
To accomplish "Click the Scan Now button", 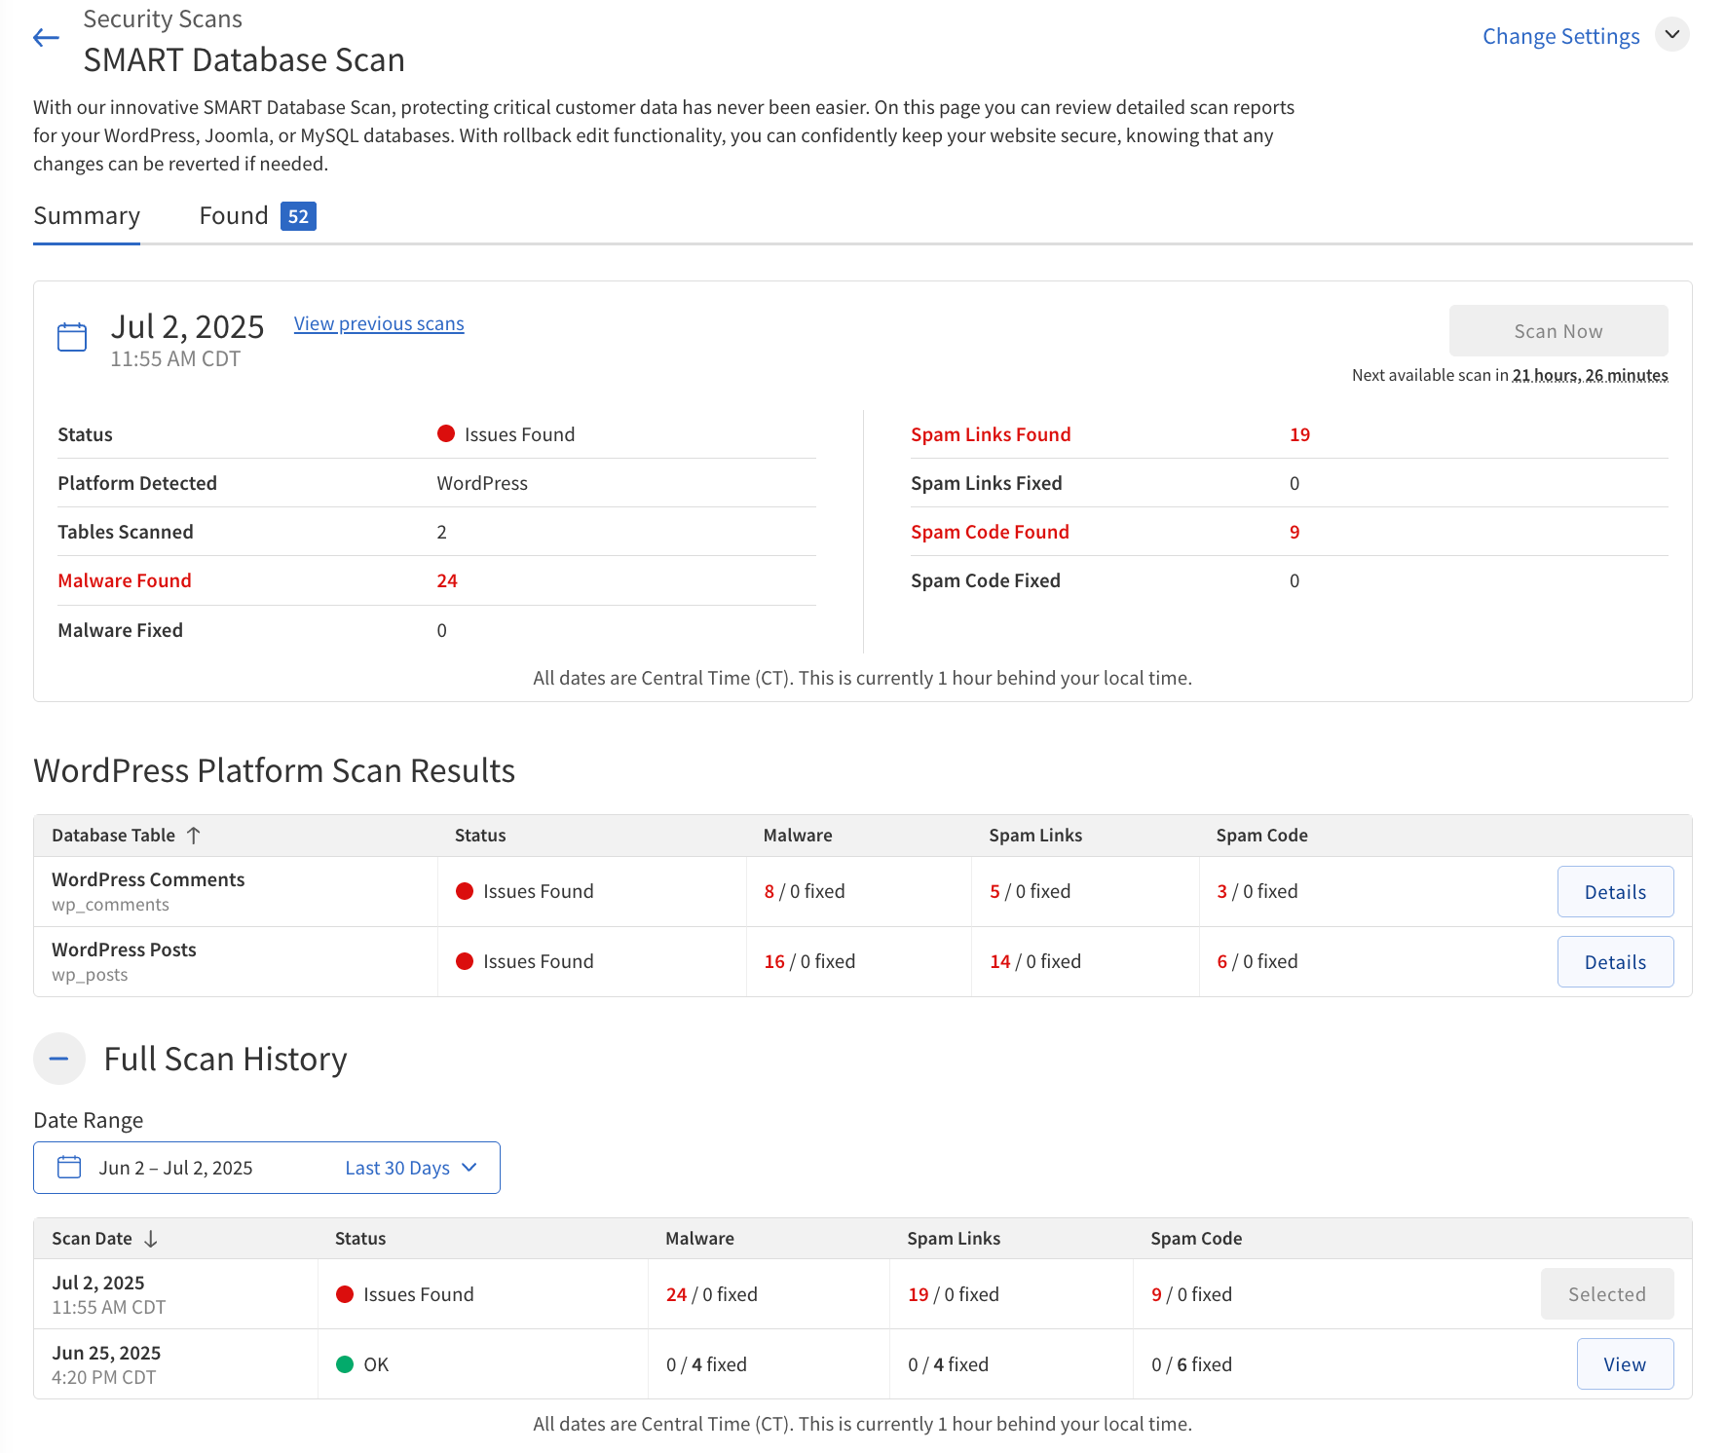I will tap(1557, 331).
